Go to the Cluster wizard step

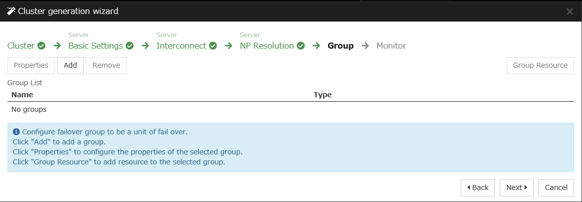[x=21, y=46]
